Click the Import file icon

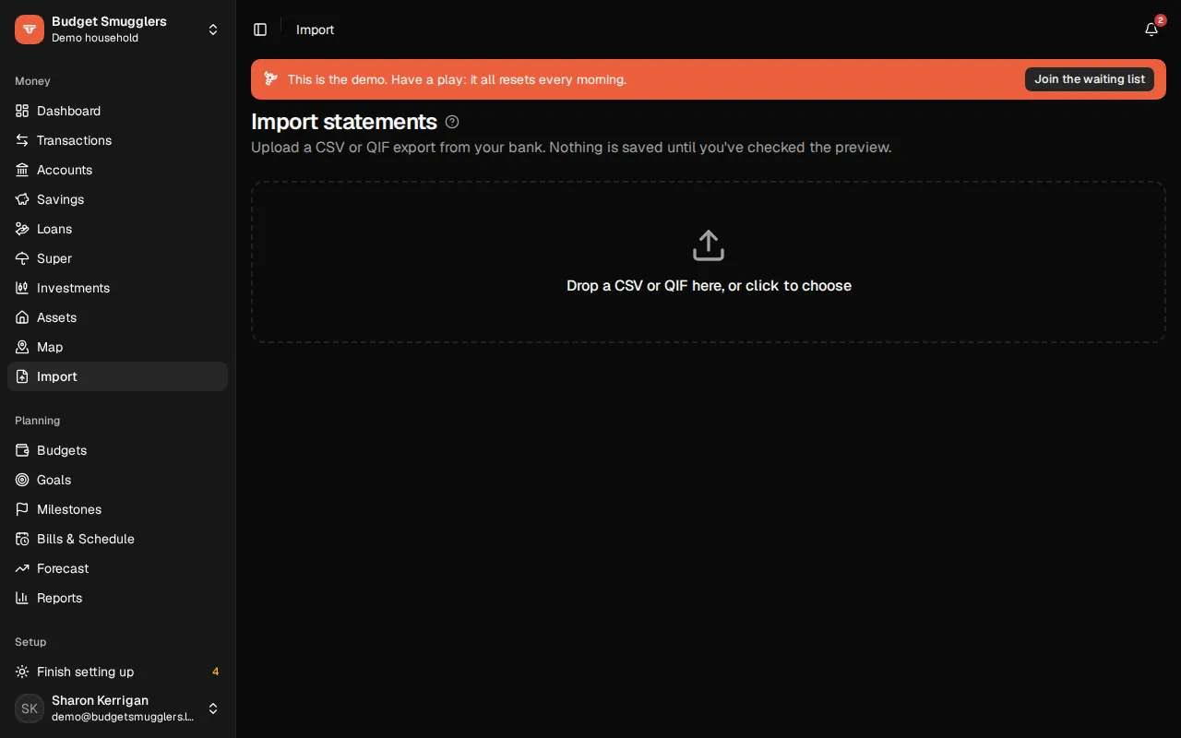click(22, 376)
